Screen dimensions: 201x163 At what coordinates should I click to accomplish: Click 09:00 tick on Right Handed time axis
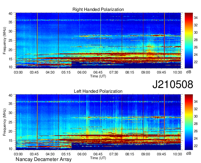pyautogui.click(x=146, y=72)
